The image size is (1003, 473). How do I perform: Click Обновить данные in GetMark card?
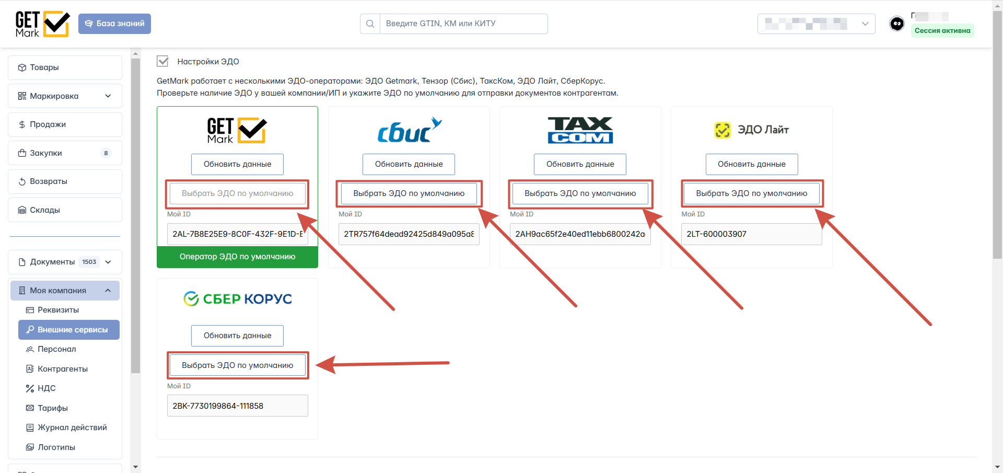tap(237, 164)
